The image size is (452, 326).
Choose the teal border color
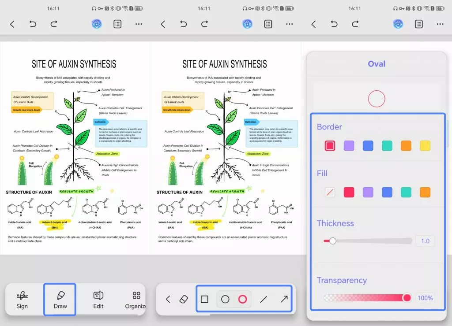[387, 145]
